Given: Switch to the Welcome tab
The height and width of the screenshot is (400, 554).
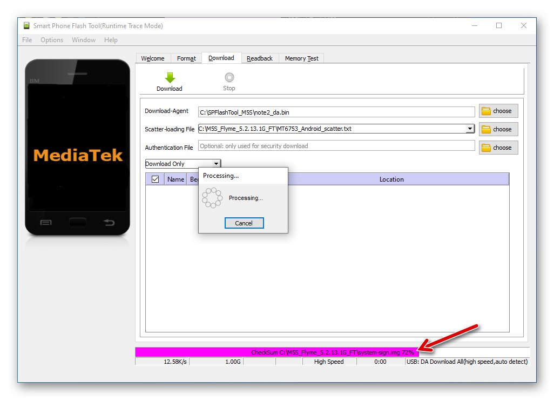Looking at the screenshot, I should click(153, 58).
